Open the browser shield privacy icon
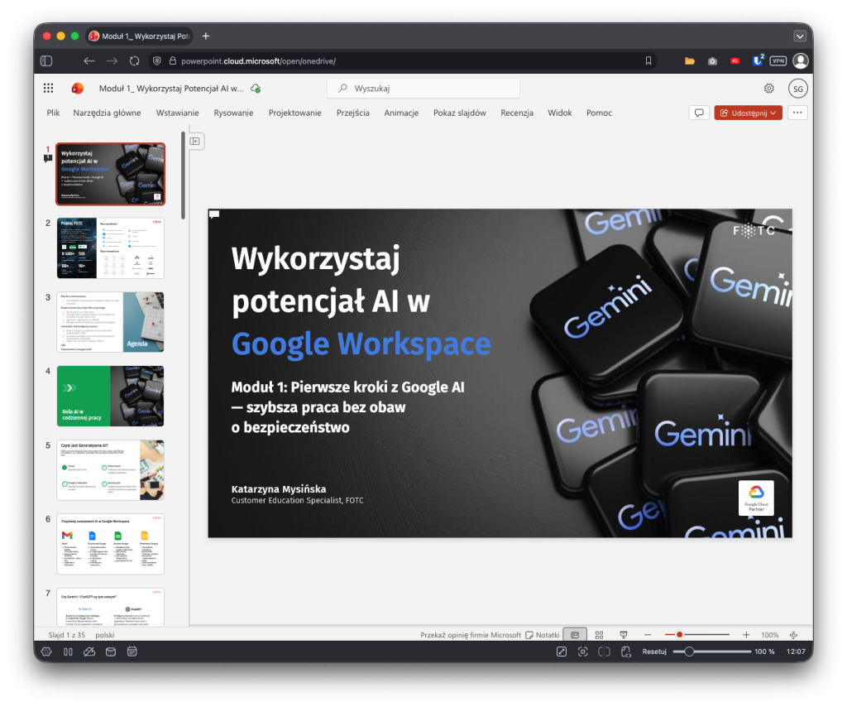This screenshot has width=847, height=707. point(157,61)
